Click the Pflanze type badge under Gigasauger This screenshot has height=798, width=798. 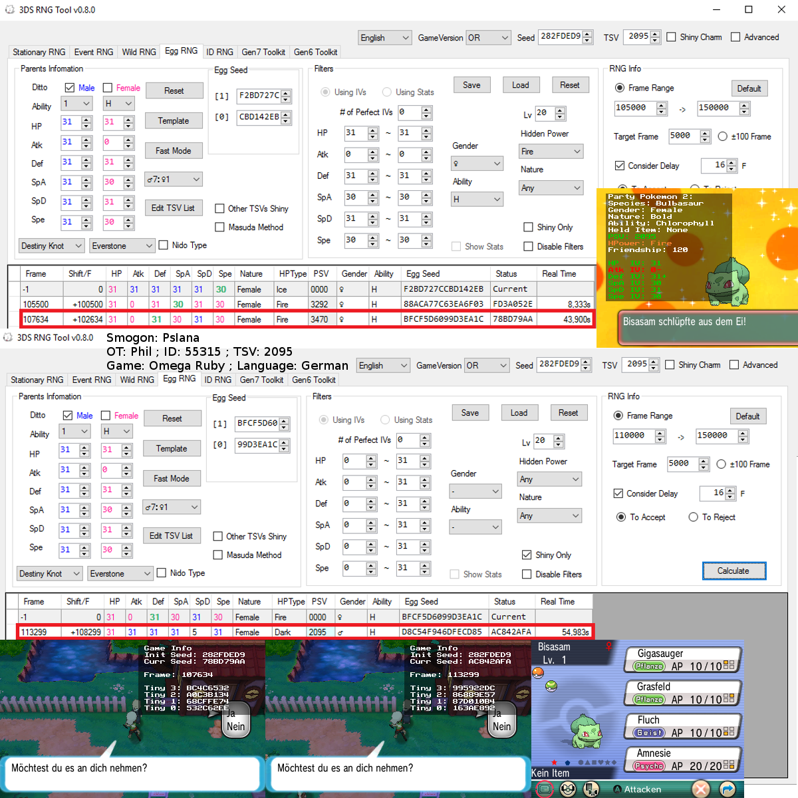(649, 666)
